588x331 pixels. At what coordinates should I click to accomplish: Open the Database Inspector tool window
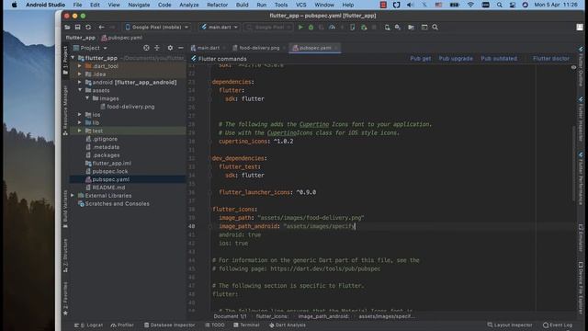[169, 325]
